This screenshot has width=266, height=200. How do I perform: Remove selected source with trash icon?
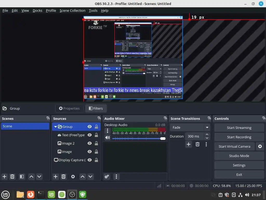[x=63, y=177]
